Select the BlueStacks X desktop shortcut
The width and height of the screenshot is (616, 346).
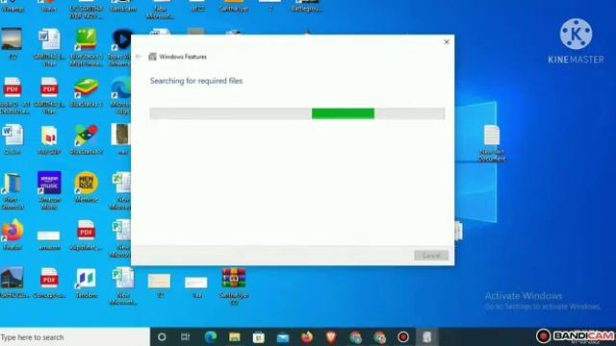[86, 138]
